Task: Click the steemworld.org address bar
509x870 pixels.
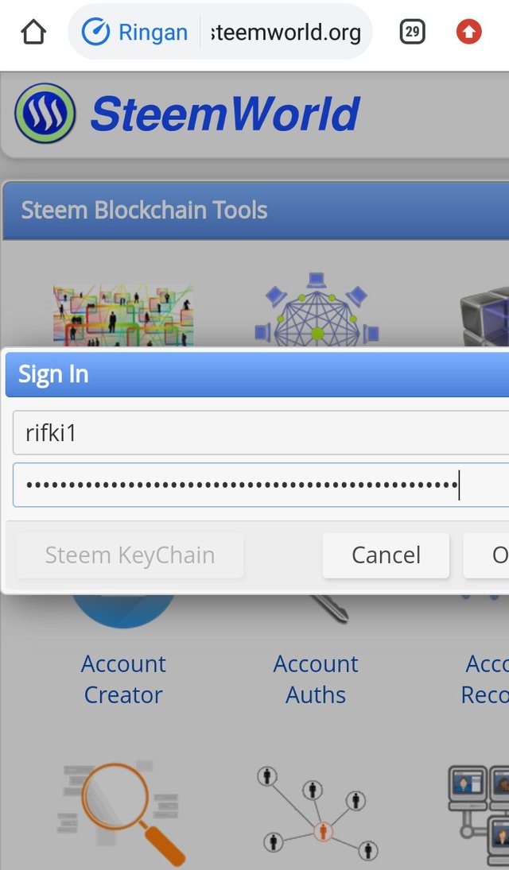Action: click(x=286, y=33)
